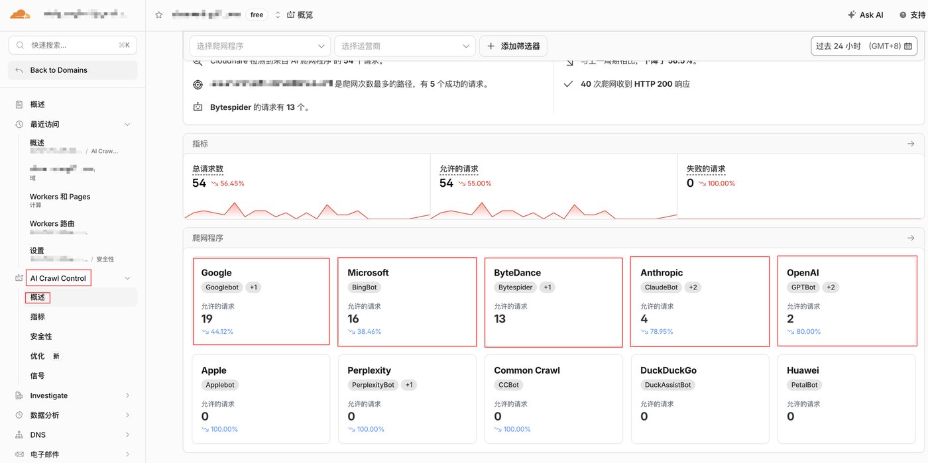Open the Huawei crawler card

point(847,399)
